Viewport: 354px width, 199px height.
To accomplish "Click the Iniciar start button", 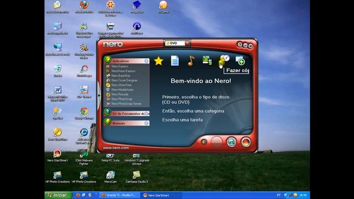I will click(58, 195).
